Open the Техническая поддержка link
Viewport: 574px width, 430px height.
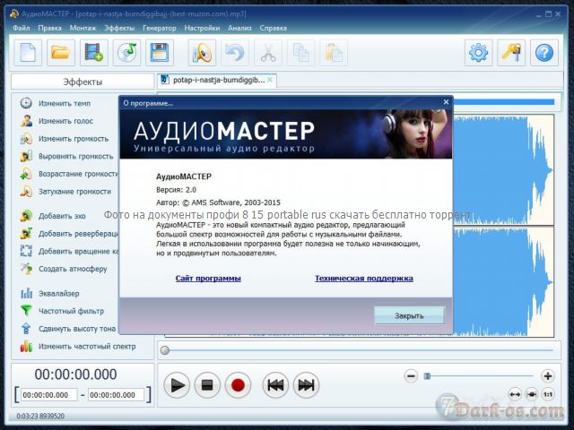[364, 279]
